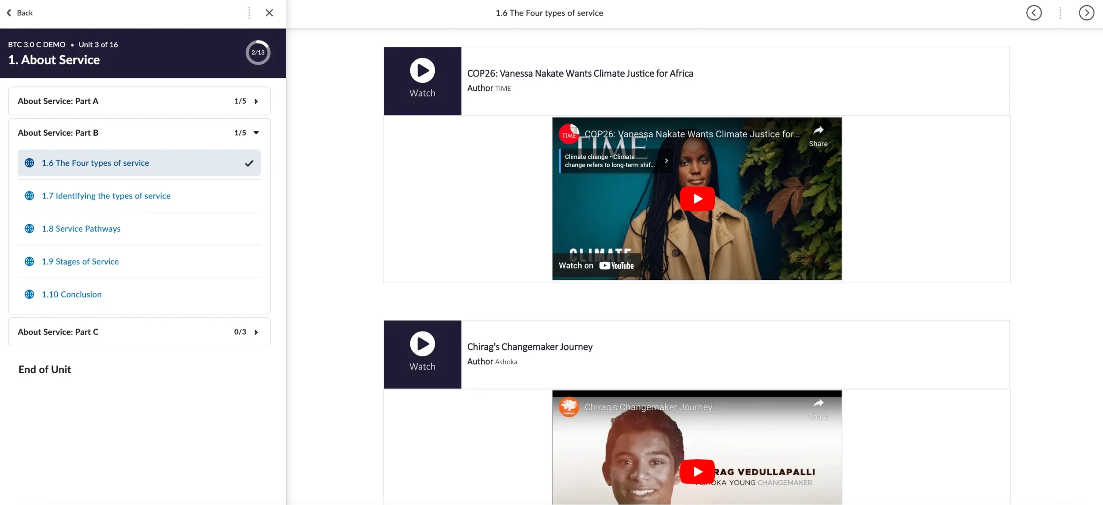Go to next page arrow icon
The image size is (1103, 505).
point(1086,13)
